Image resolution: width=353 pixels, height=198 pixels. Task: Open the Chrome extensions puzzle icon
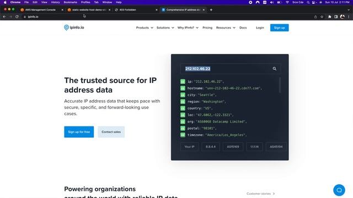point(330,16)
